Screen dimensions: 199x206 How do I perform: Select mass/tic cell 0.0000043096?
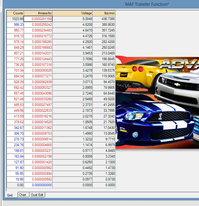38,93
